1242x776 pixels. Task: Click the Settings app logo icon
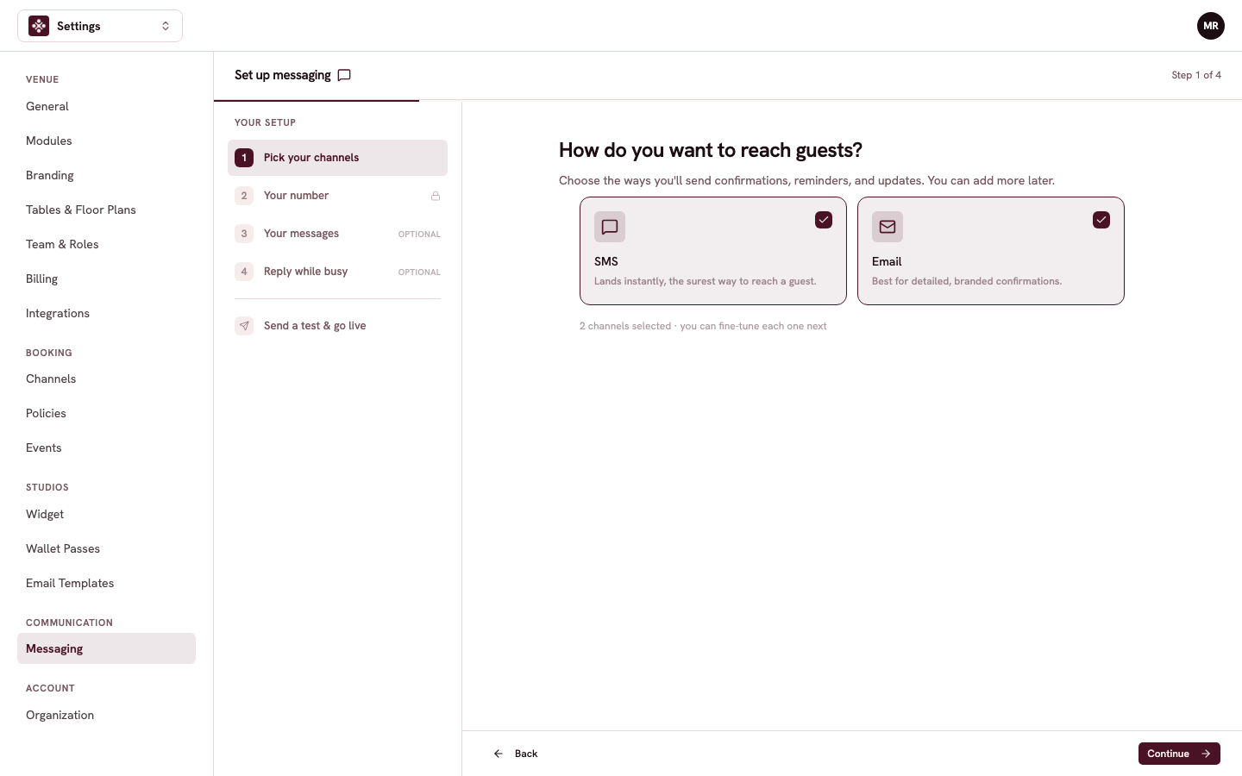coord(39,26)
